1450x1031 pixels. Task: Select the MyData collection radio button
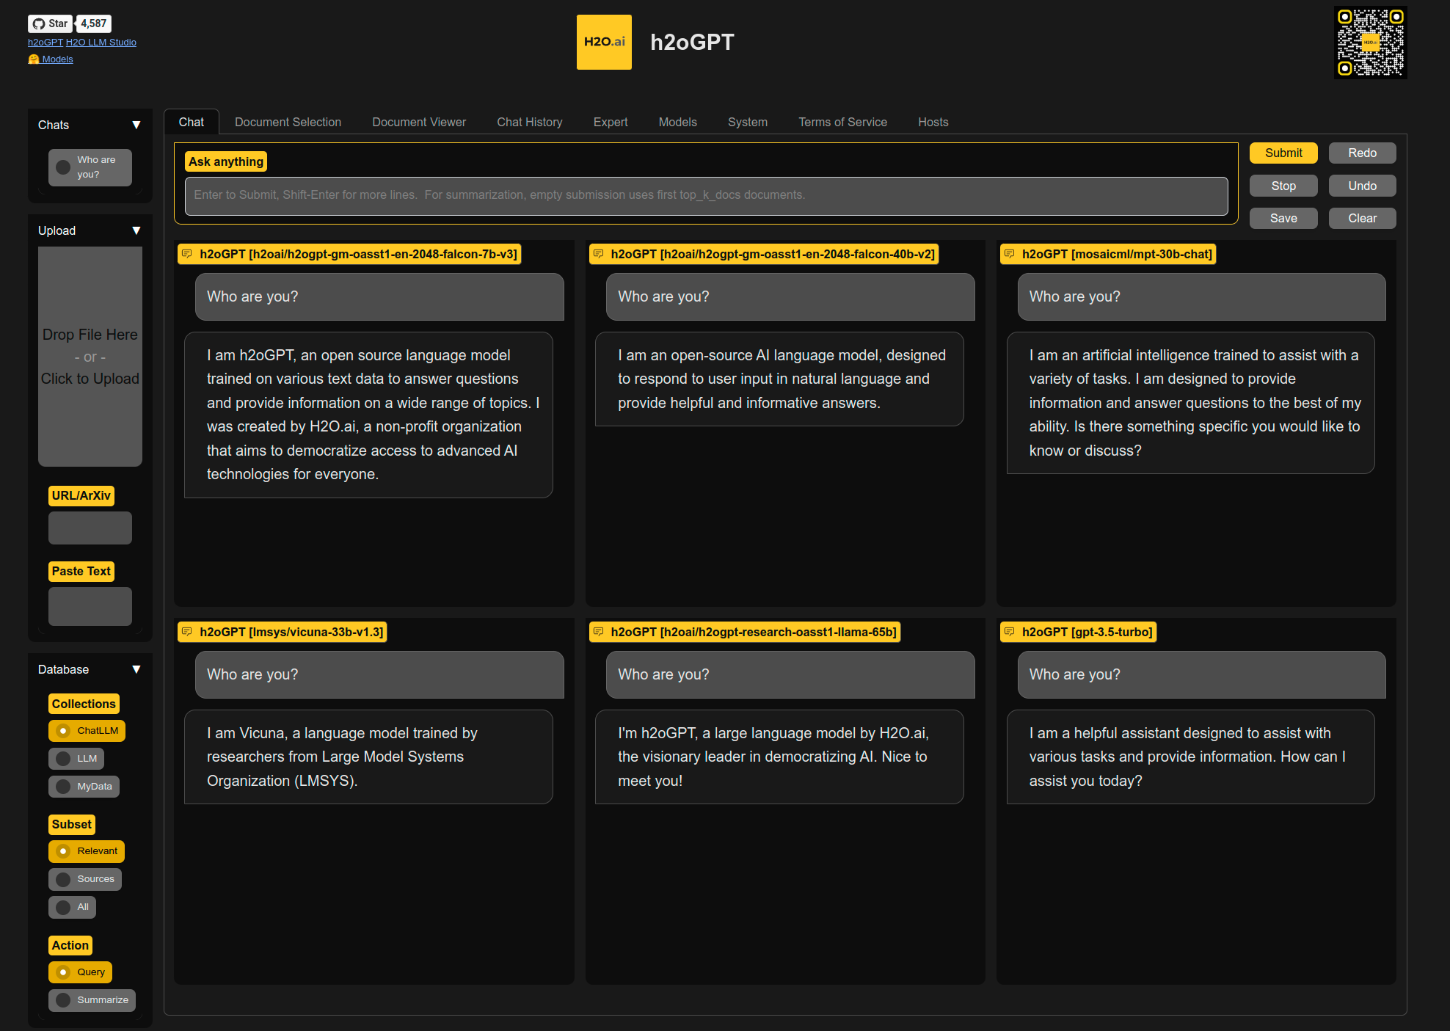(x=64, y=787)
